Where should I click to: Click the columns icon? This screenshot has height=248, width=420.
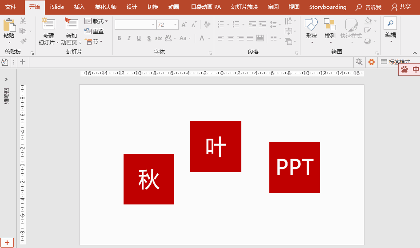point(273,38)
